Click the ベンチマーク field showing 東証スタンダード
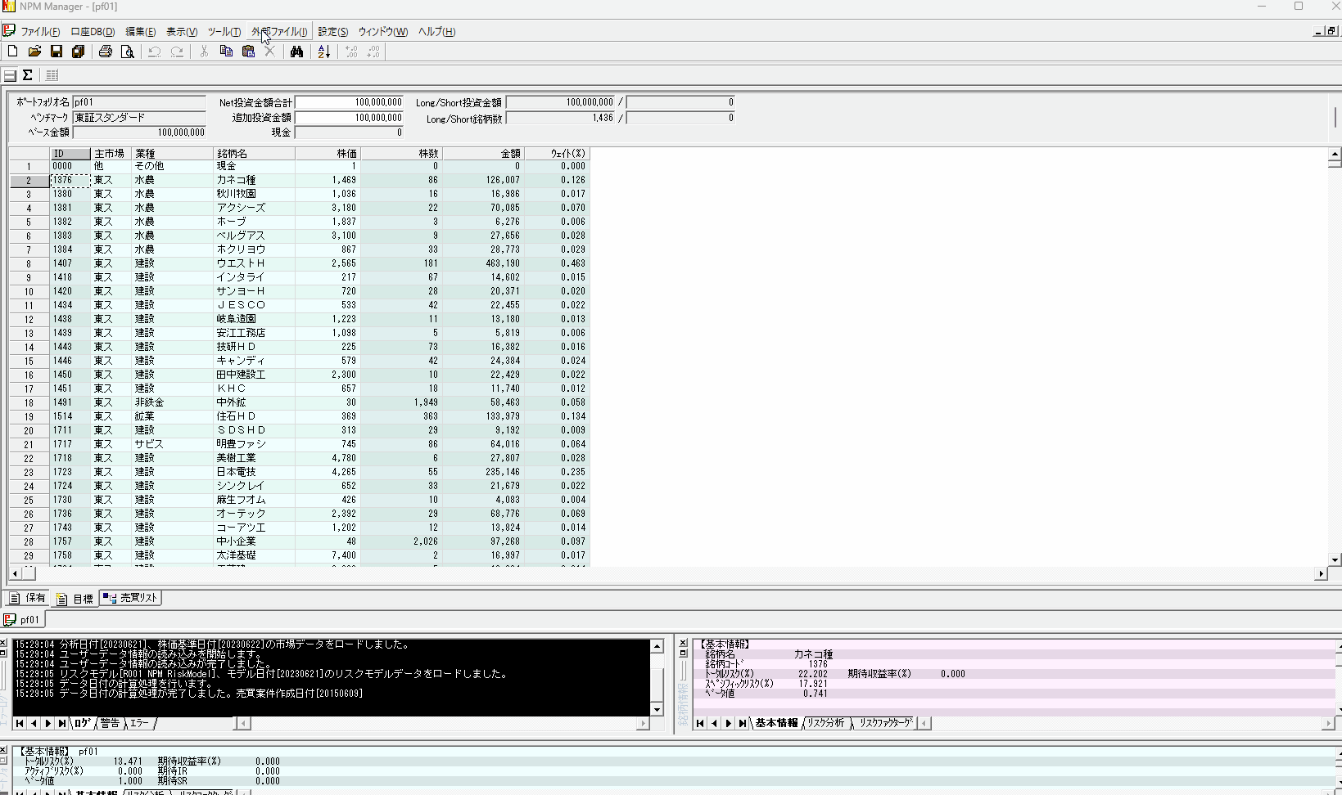 pyautogui.click(x=138, y=118)
